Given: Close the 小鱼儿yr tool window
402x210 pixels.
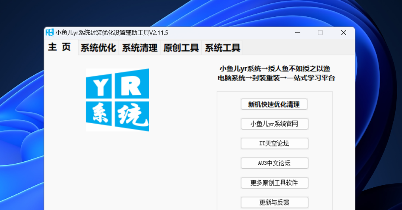Looking at the screenshot, I should pyautogui.click(x=344, y=33).
